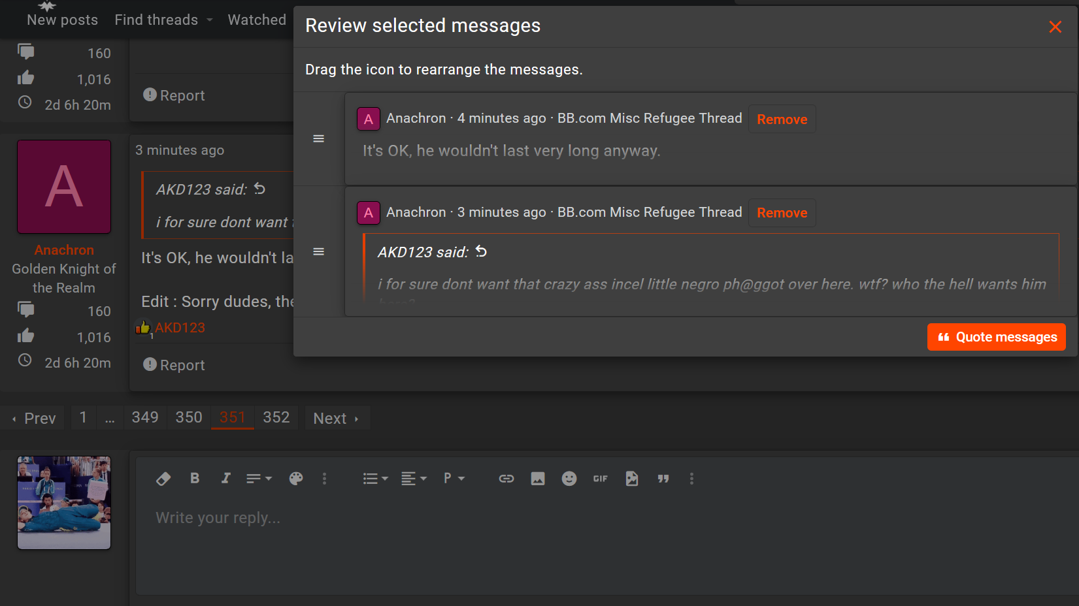
Task: Go to page 352 in pagination
Action: pyautogui.click(x=276, y=418)
